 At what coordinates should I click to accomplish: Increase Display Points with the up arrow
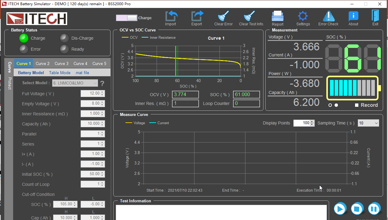click(312, 122)
